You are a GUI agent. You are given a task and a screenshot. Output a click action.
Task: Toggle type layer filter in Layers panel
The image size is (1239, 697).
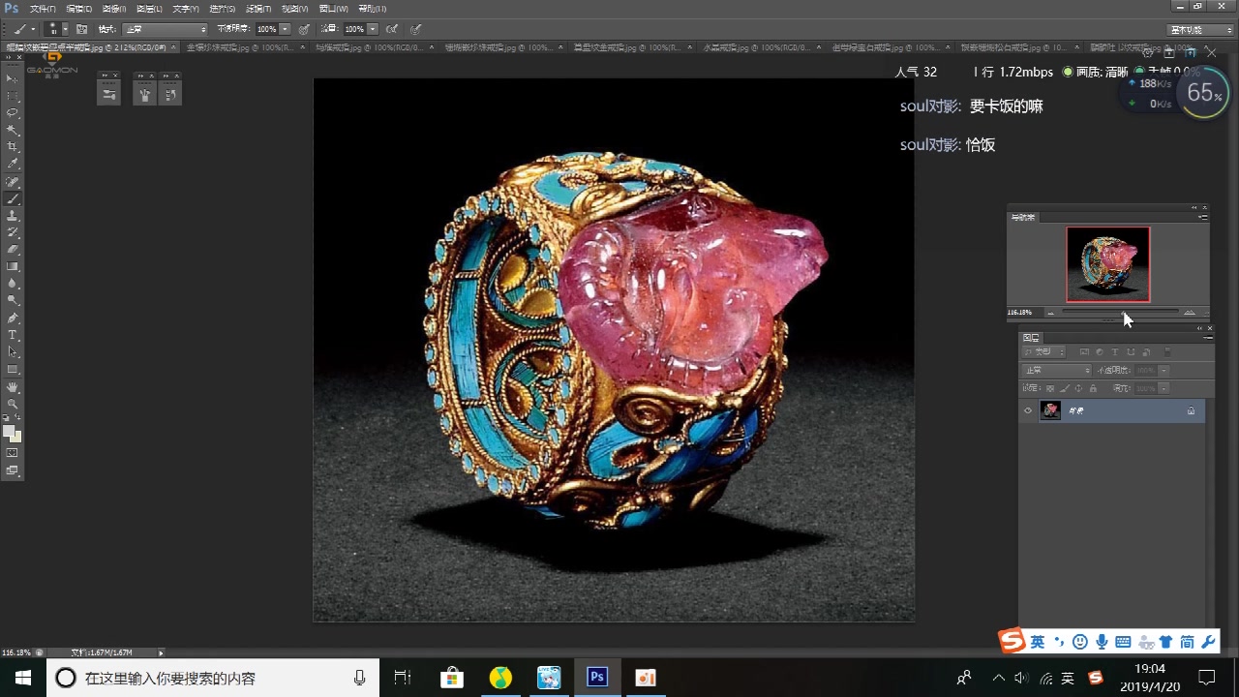1115,352
